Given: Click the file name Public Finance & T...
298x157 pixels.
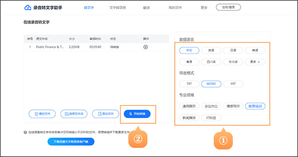Looking at the screenshot, I should (50, 47).
